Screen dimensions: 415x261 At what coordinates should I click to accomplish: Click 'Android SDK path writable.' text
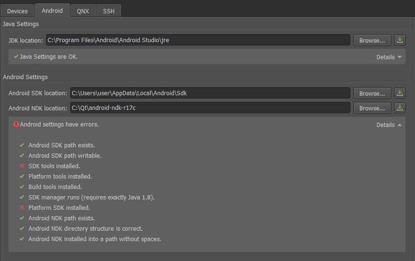click(65, 156)
